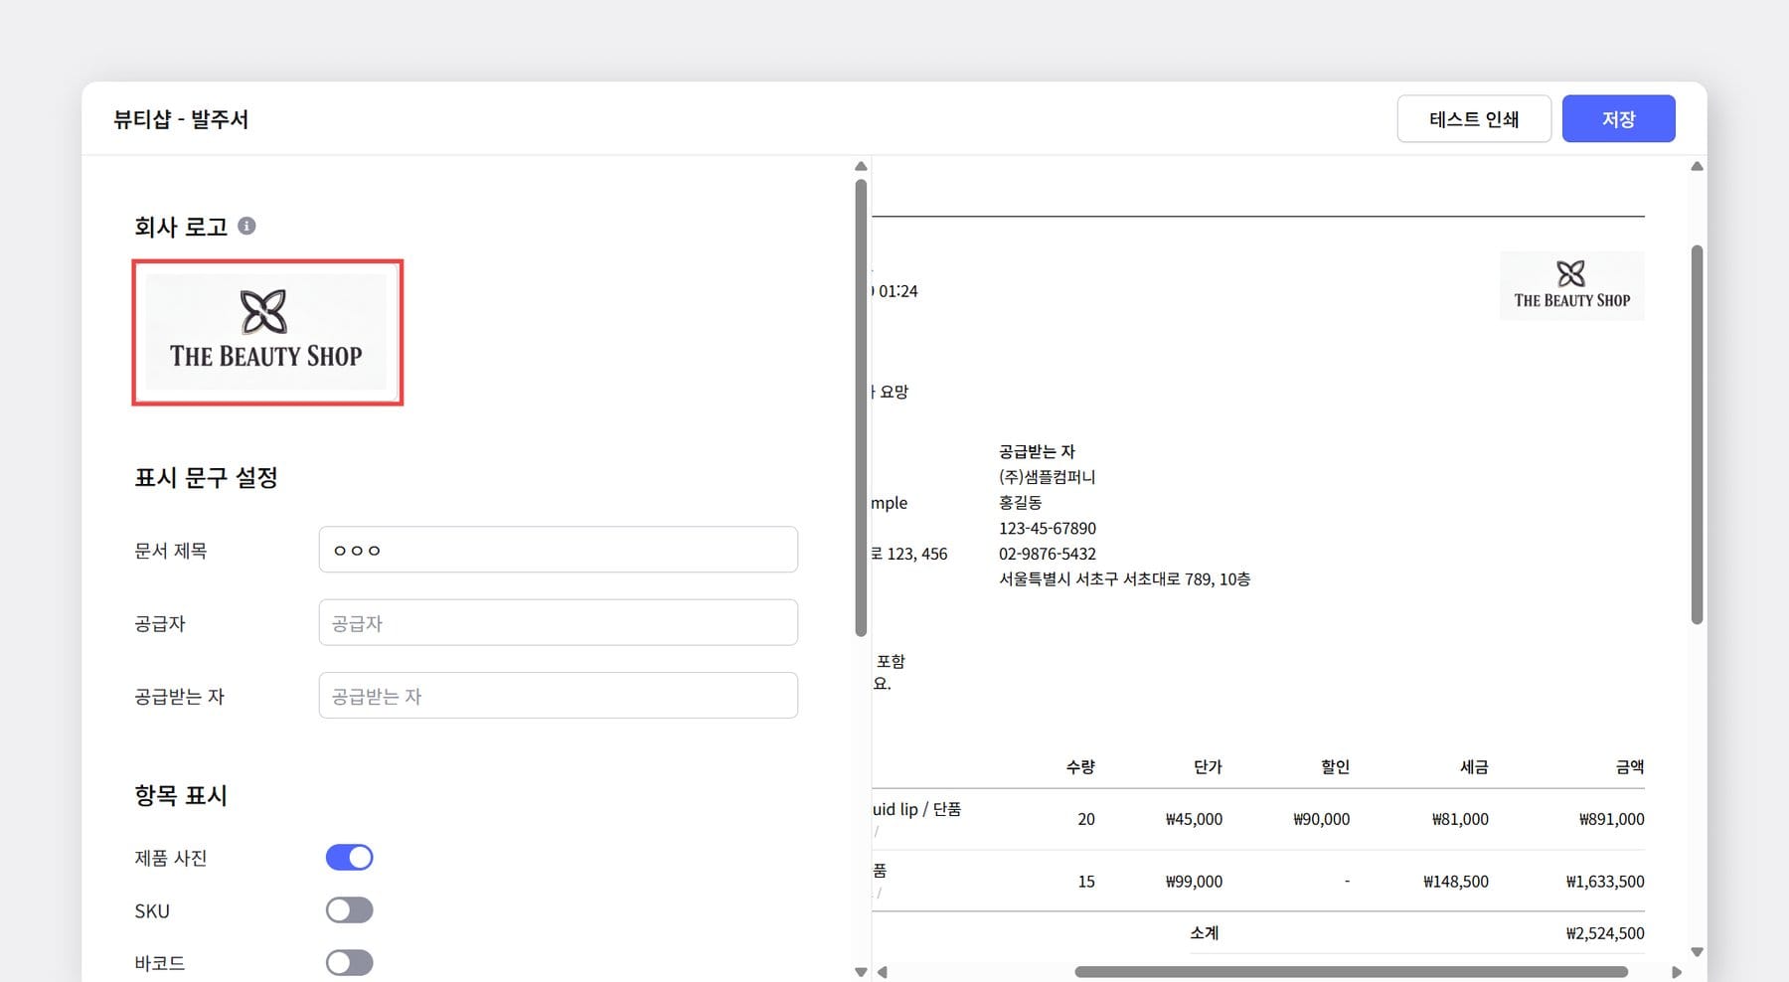Screen dimensions: 1789x982
Task: Click the company logo thumbnail outlined in red
Action: tap(266, 332)
